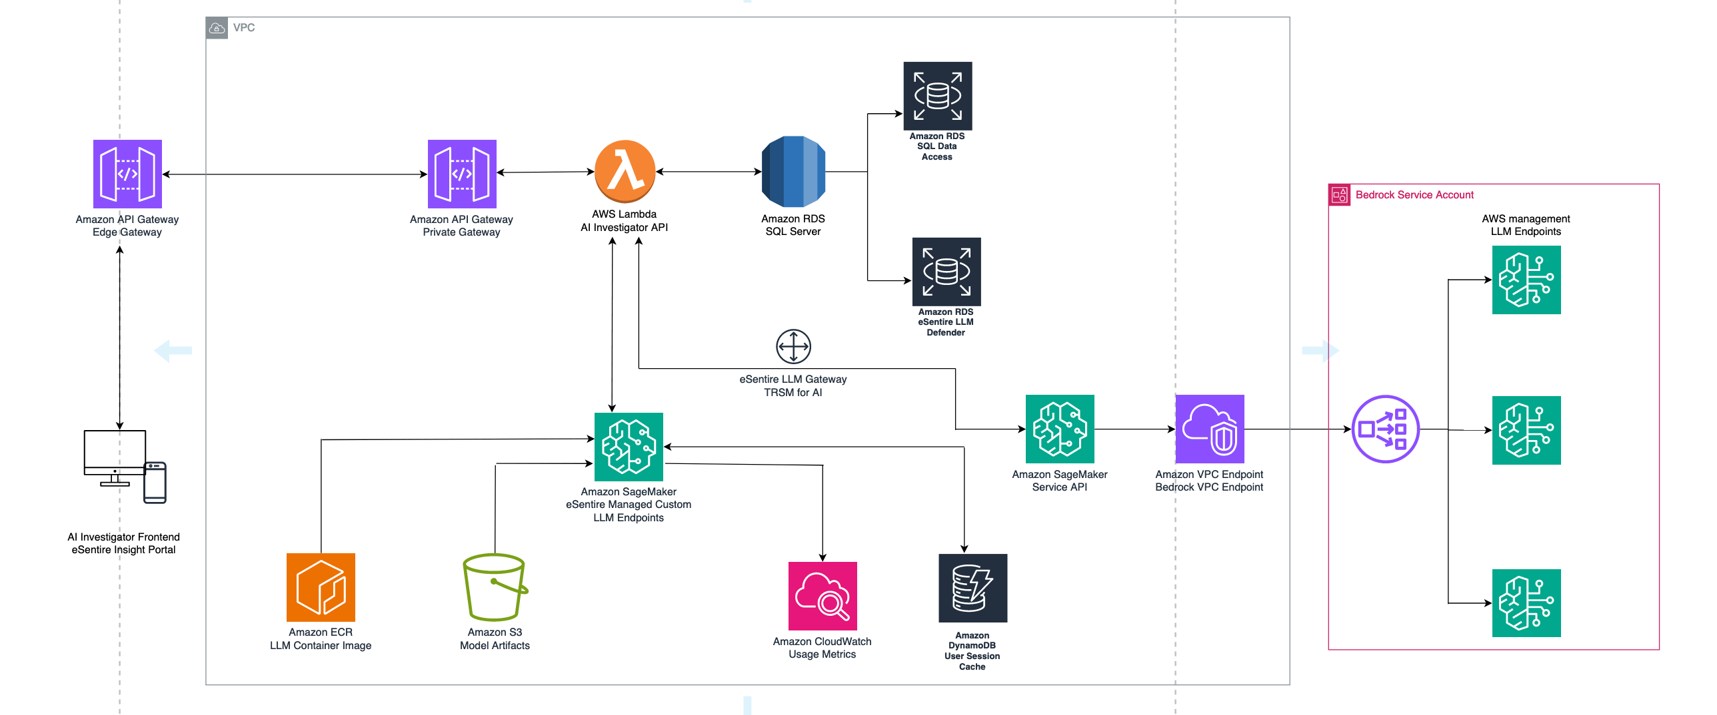The width and height of the screenshot is (1717, 715).
Task: Click the 'Bedrock VPC Endpoint' label
Action: point(1209,487)
